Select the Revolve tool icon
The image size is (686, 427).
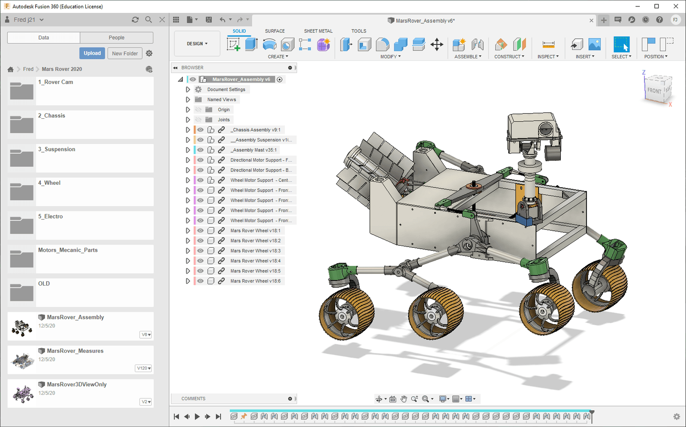pyautogui.click(x=269, y=44)
